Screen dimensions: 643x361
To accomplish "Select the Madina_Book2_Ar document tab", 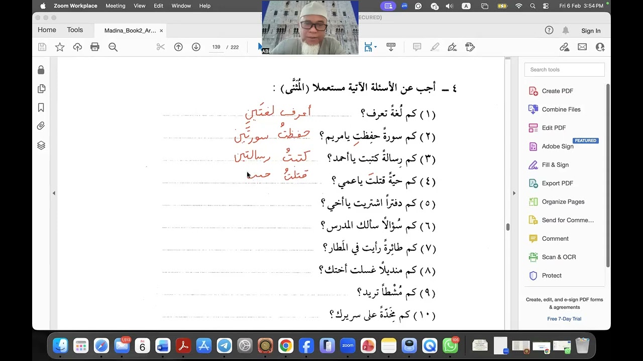I will [x=130, y=31].
